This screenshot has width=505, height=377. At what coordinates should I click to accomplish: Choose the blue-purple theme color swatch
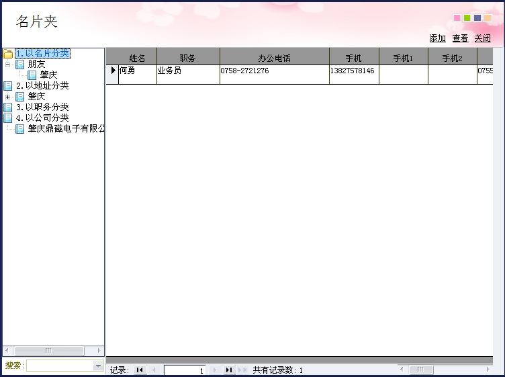coord(477,18)
